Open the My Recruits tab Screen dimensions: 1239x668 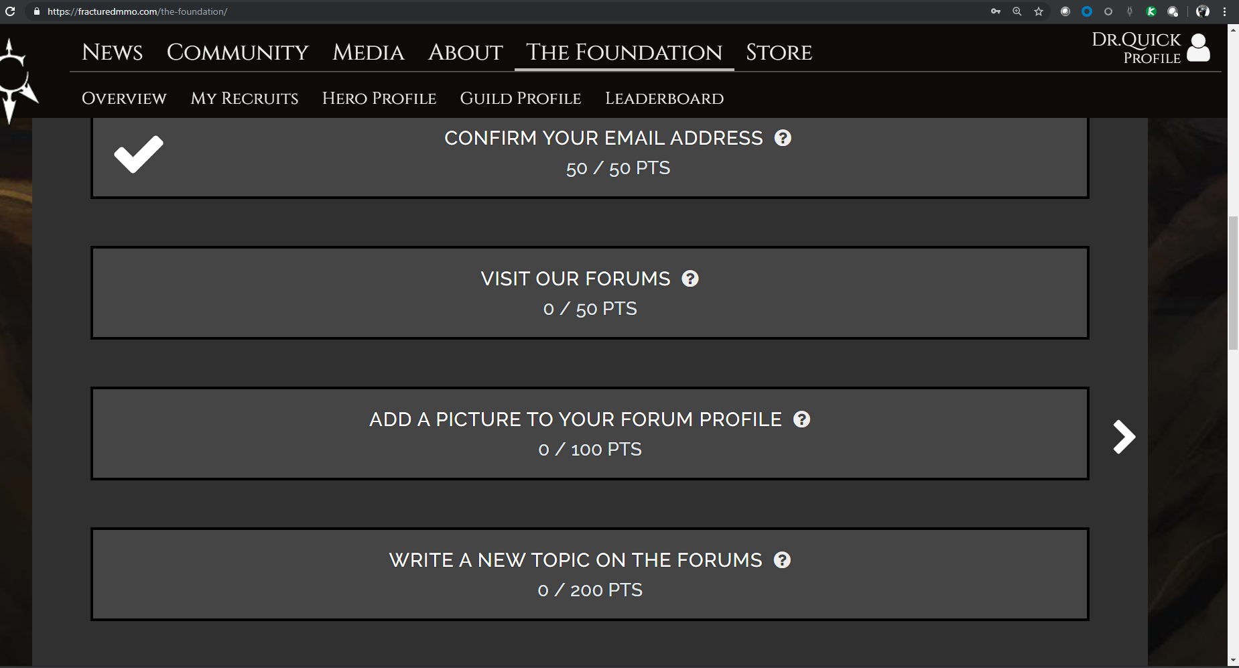245,98
